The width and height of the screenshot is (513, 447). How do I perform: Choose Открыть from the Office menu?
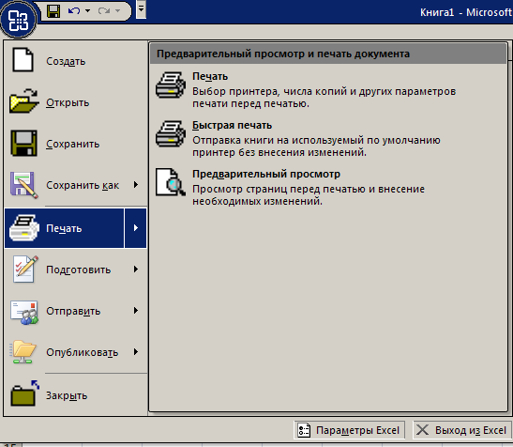[76, 102]
